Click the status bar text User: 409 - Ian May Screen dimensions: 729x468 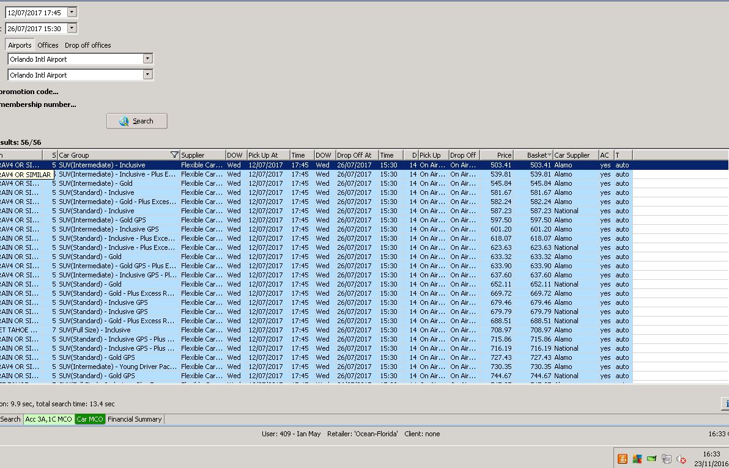click(291, 434)
